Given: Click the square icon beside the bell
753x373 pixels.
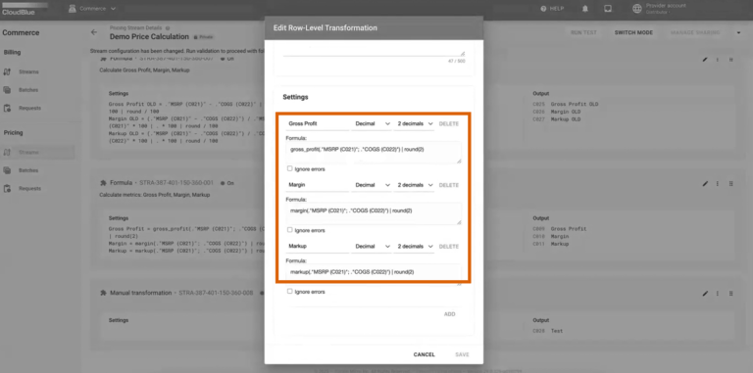Looking at the screenshot, I should pyautogui.click(x=608, y=9).
